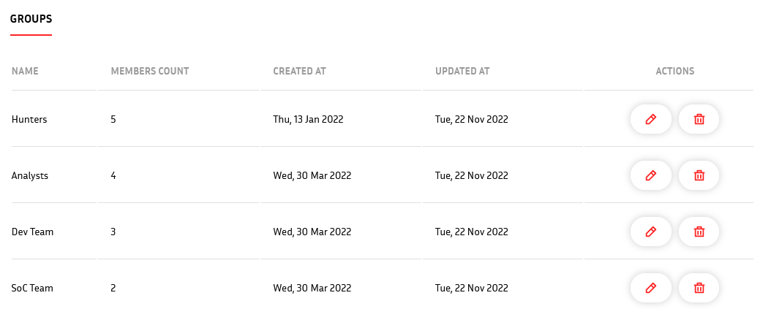Click the ACTIONS column header
The height and width of the screenshot is (309, 782).
click(674, 72)
